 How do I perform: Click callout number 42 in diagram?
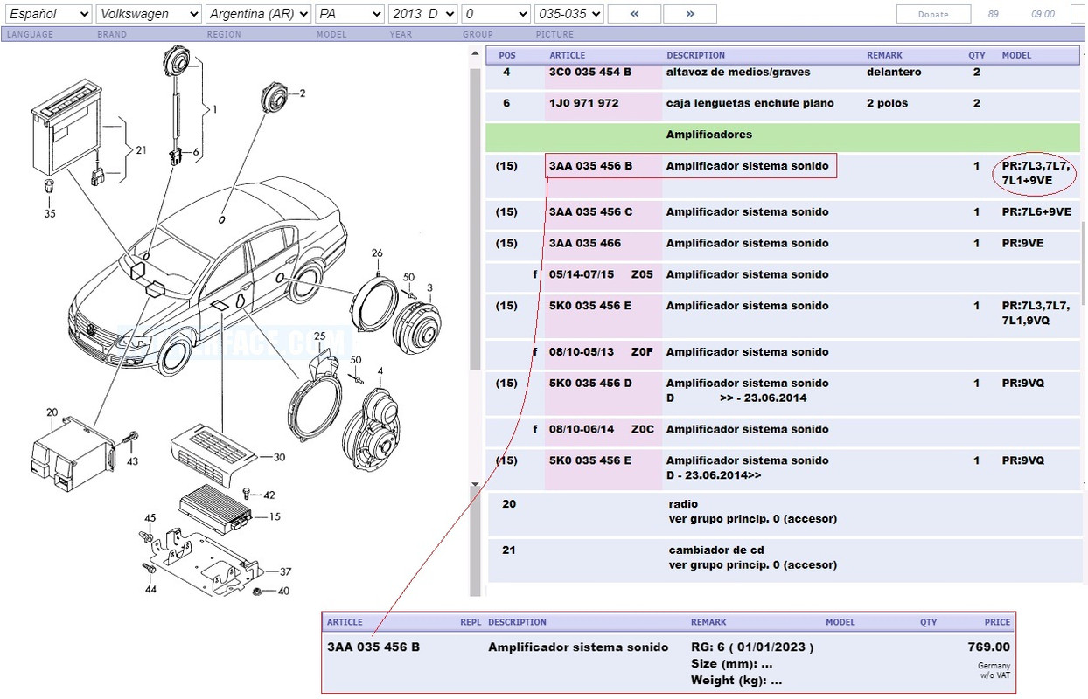(269, 495)
